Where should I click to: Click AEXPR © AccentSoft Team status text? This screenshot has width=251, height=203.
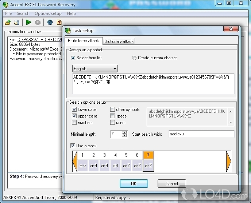pyautogui.click(x=40, y=198)
